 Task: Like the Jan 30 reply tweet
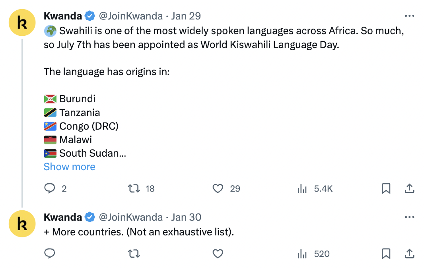coord(218,254)
